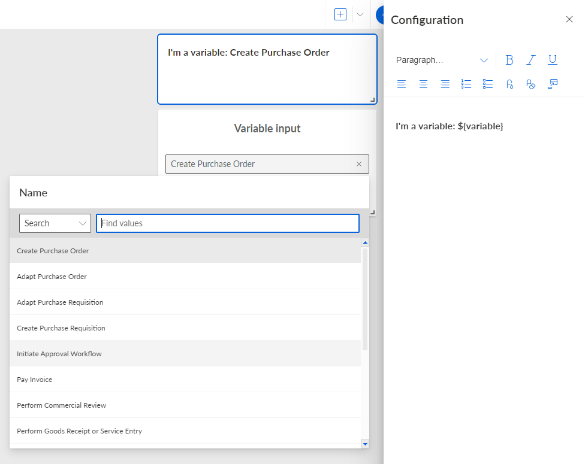Align text right

(x=445, y=84)
